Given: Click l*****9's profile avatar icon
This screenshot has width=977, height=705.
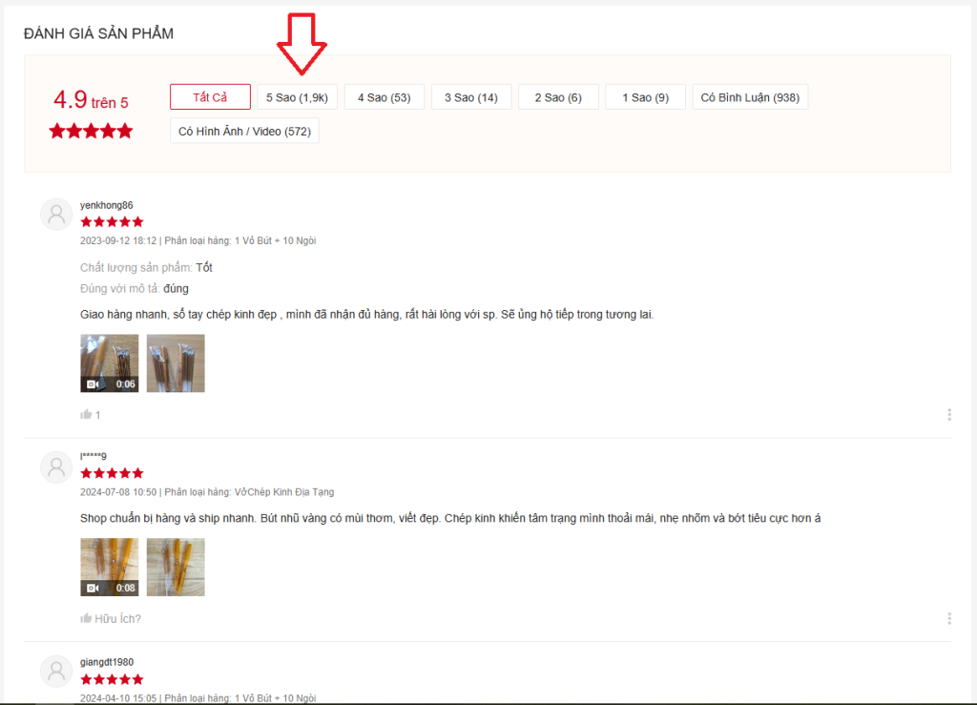Looking at the screenshot, I should pos(56,467).
